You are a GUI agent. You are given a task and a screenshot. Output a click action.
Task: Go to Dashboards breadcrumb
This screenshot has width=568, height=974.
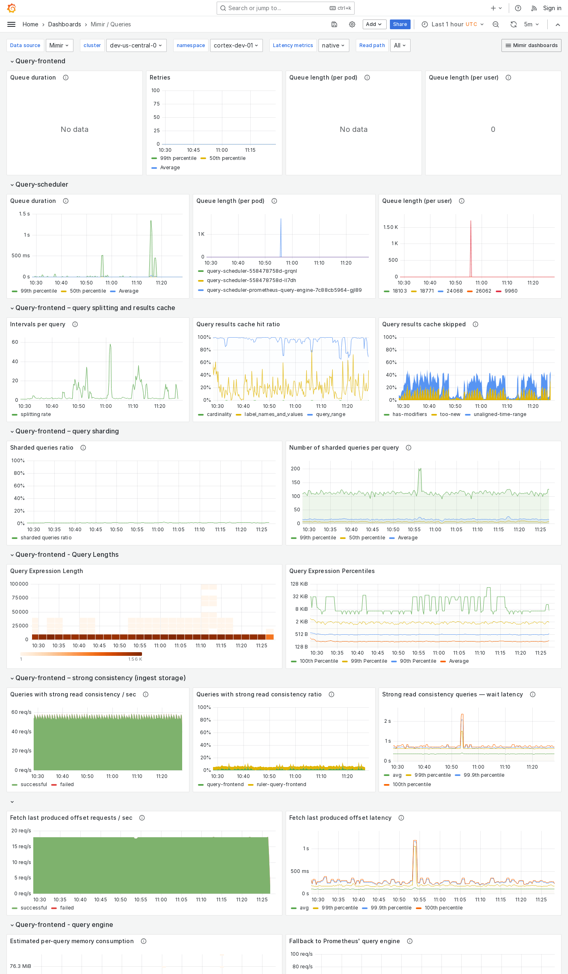coord(65,24)
